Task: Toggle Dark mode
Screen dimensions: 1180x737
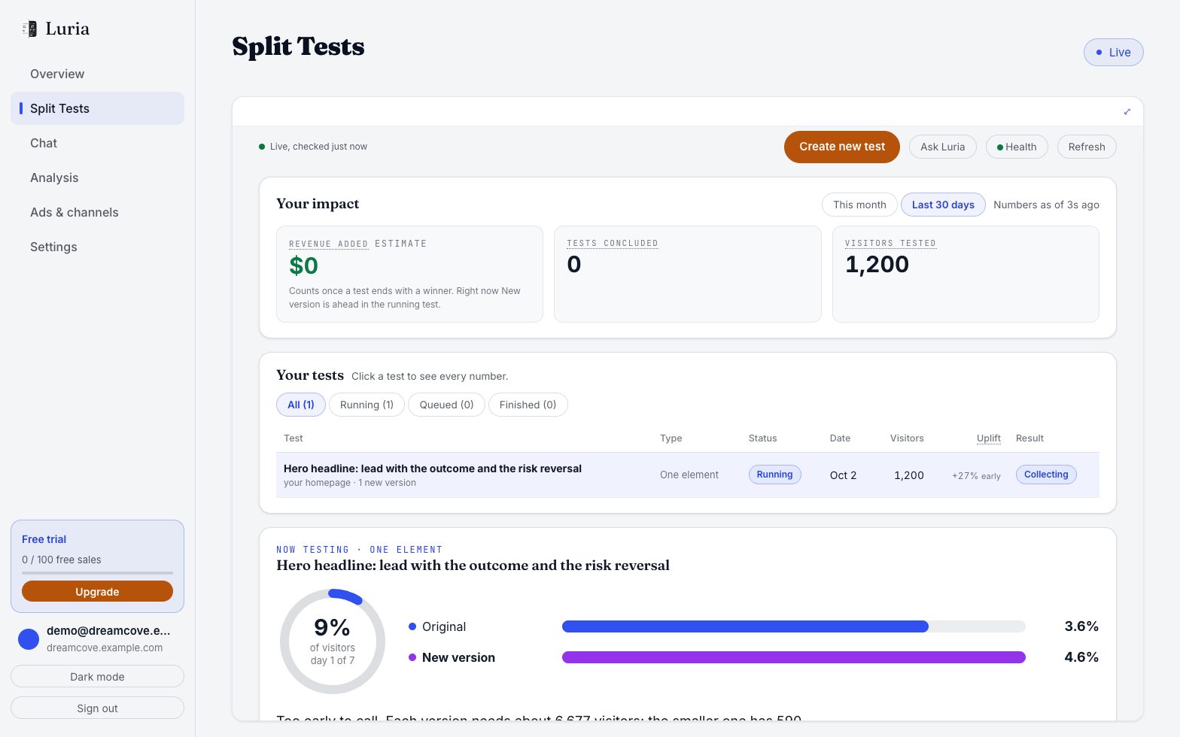Action: pyautogui.click(x=97, y=677)
